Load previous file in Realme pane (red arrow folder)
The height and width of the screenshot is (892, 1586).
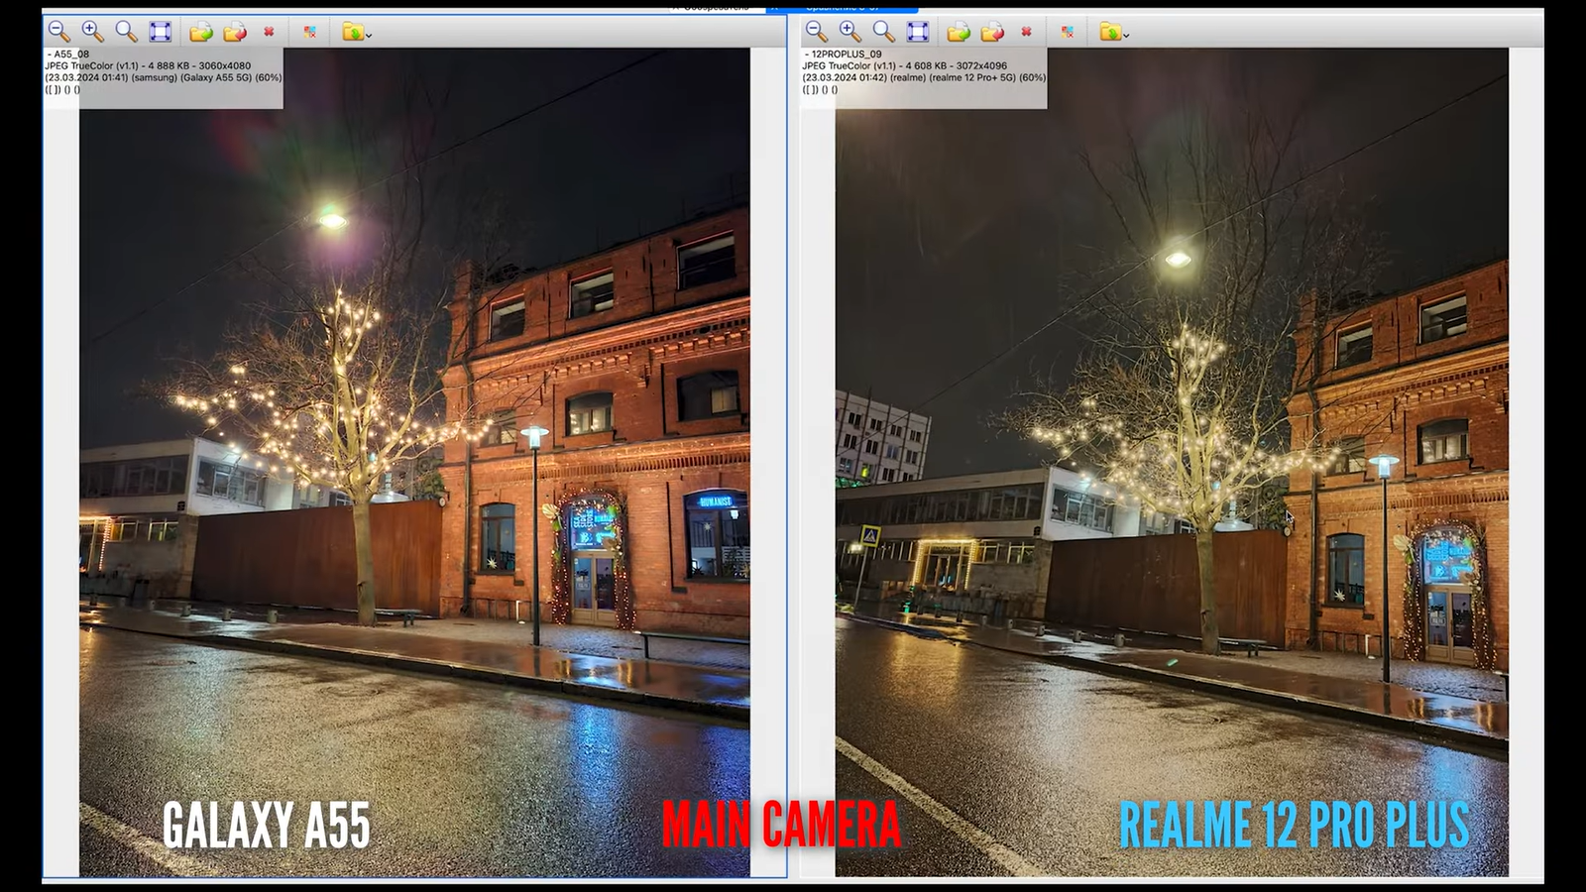click(x=992, y=32)
